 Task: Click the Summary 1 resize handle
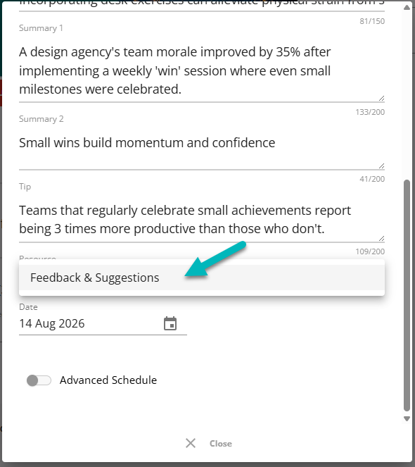pyautogui.click(x=381, y=99)
